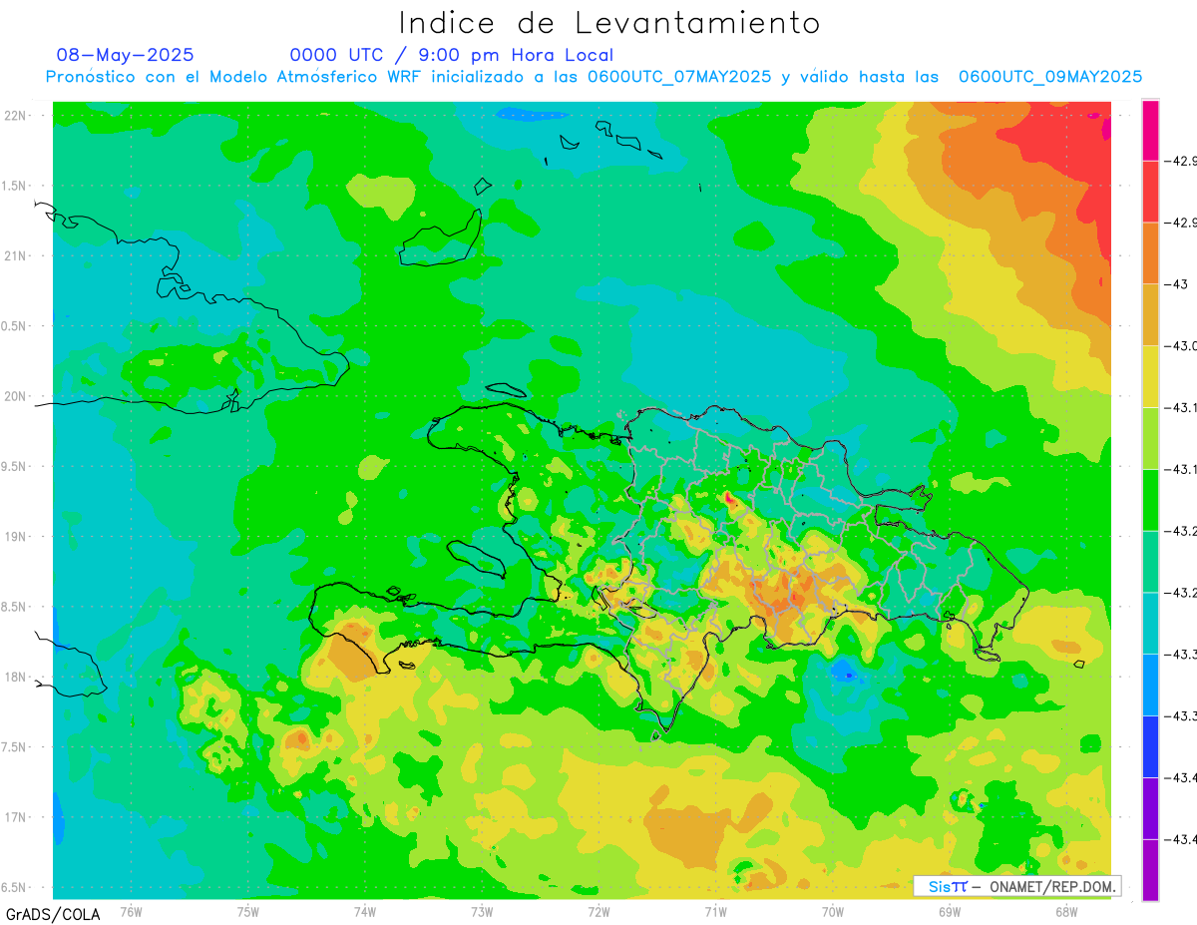Viewport: 1197px width, 925px height.
Task: Select the date text '08-May-2025'
Action: pos(125,55)
